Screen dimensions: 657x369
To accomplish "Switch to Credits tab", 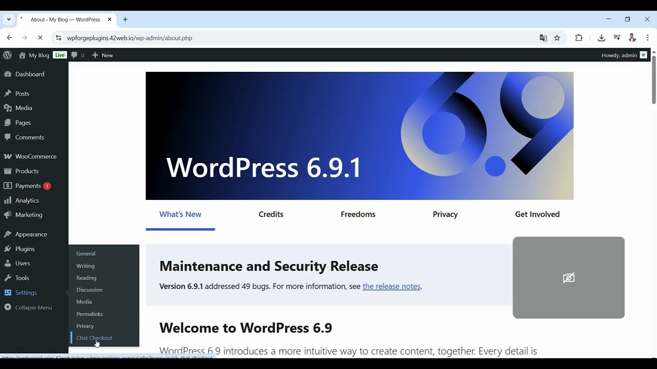I will [271, 214].
